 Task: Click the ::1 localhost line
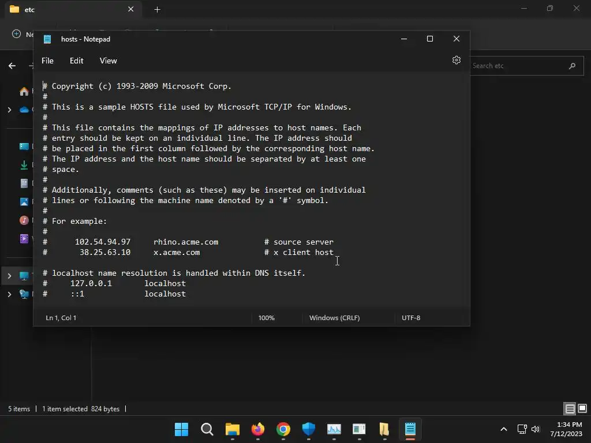click(x=114, y=294)
